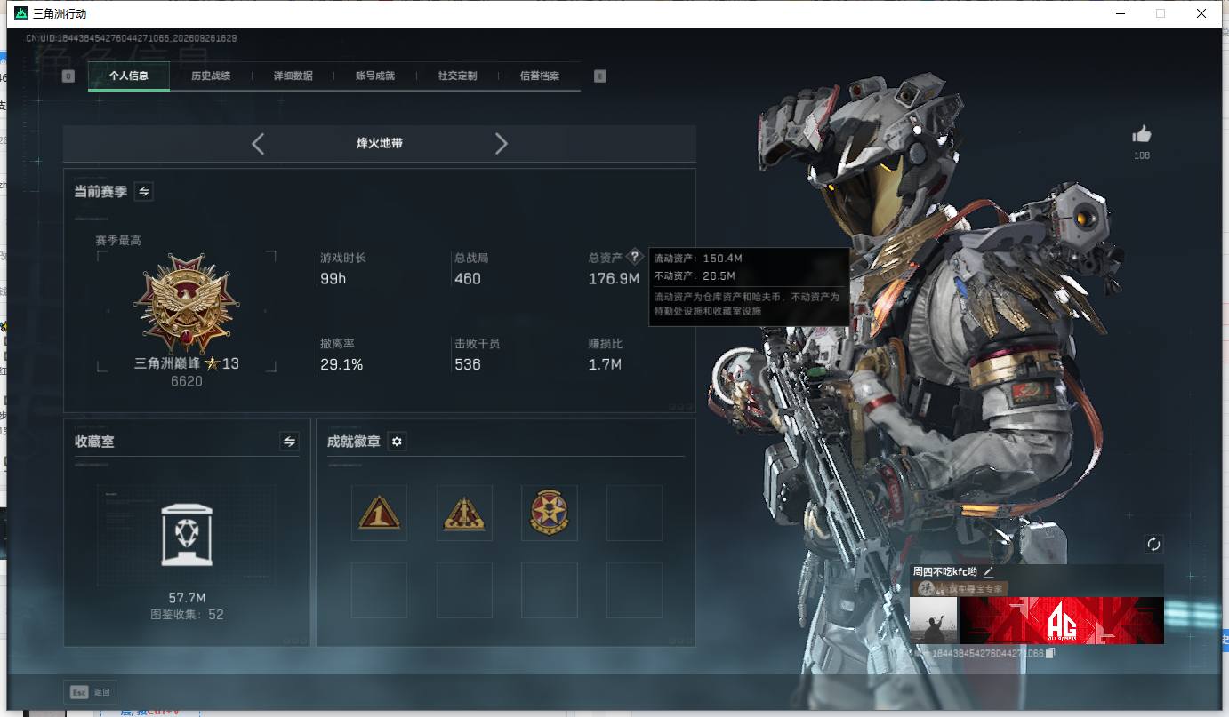Click the Esc 返回 back button
Viewport: 1229px width, 717px height.
[x=90, y=692]
